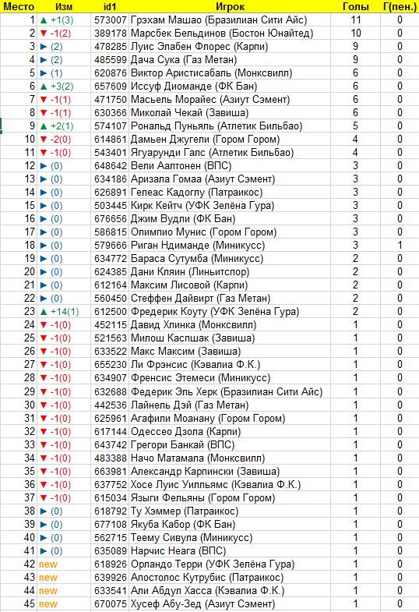The width and height of the screenshot is (419, 612).
Task: Click red down arrow in row 37
Action: (44, 498)
